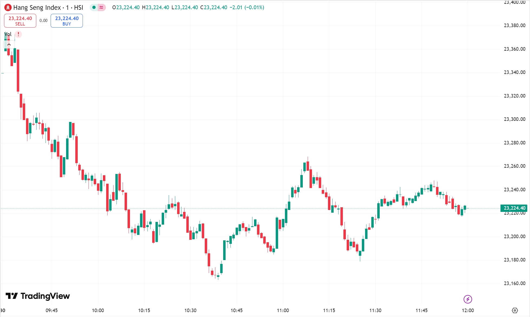Click the green market status dot

94,7
